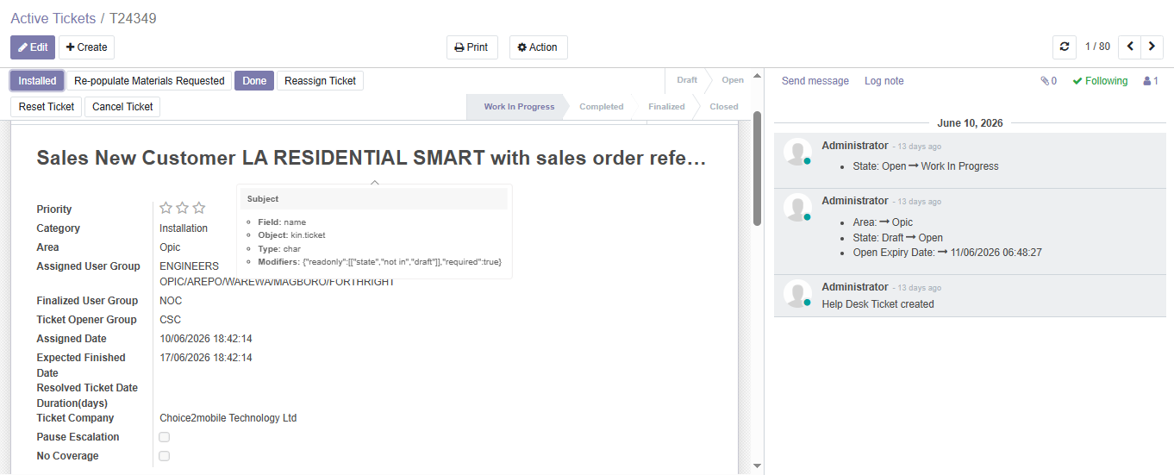Image resolution: width=1174 pixels, height=475 pixels.
Task: Click the Category value Installation
Action: (184, 228)
